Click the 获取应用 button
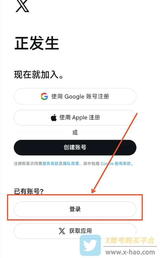 (75, 231)
